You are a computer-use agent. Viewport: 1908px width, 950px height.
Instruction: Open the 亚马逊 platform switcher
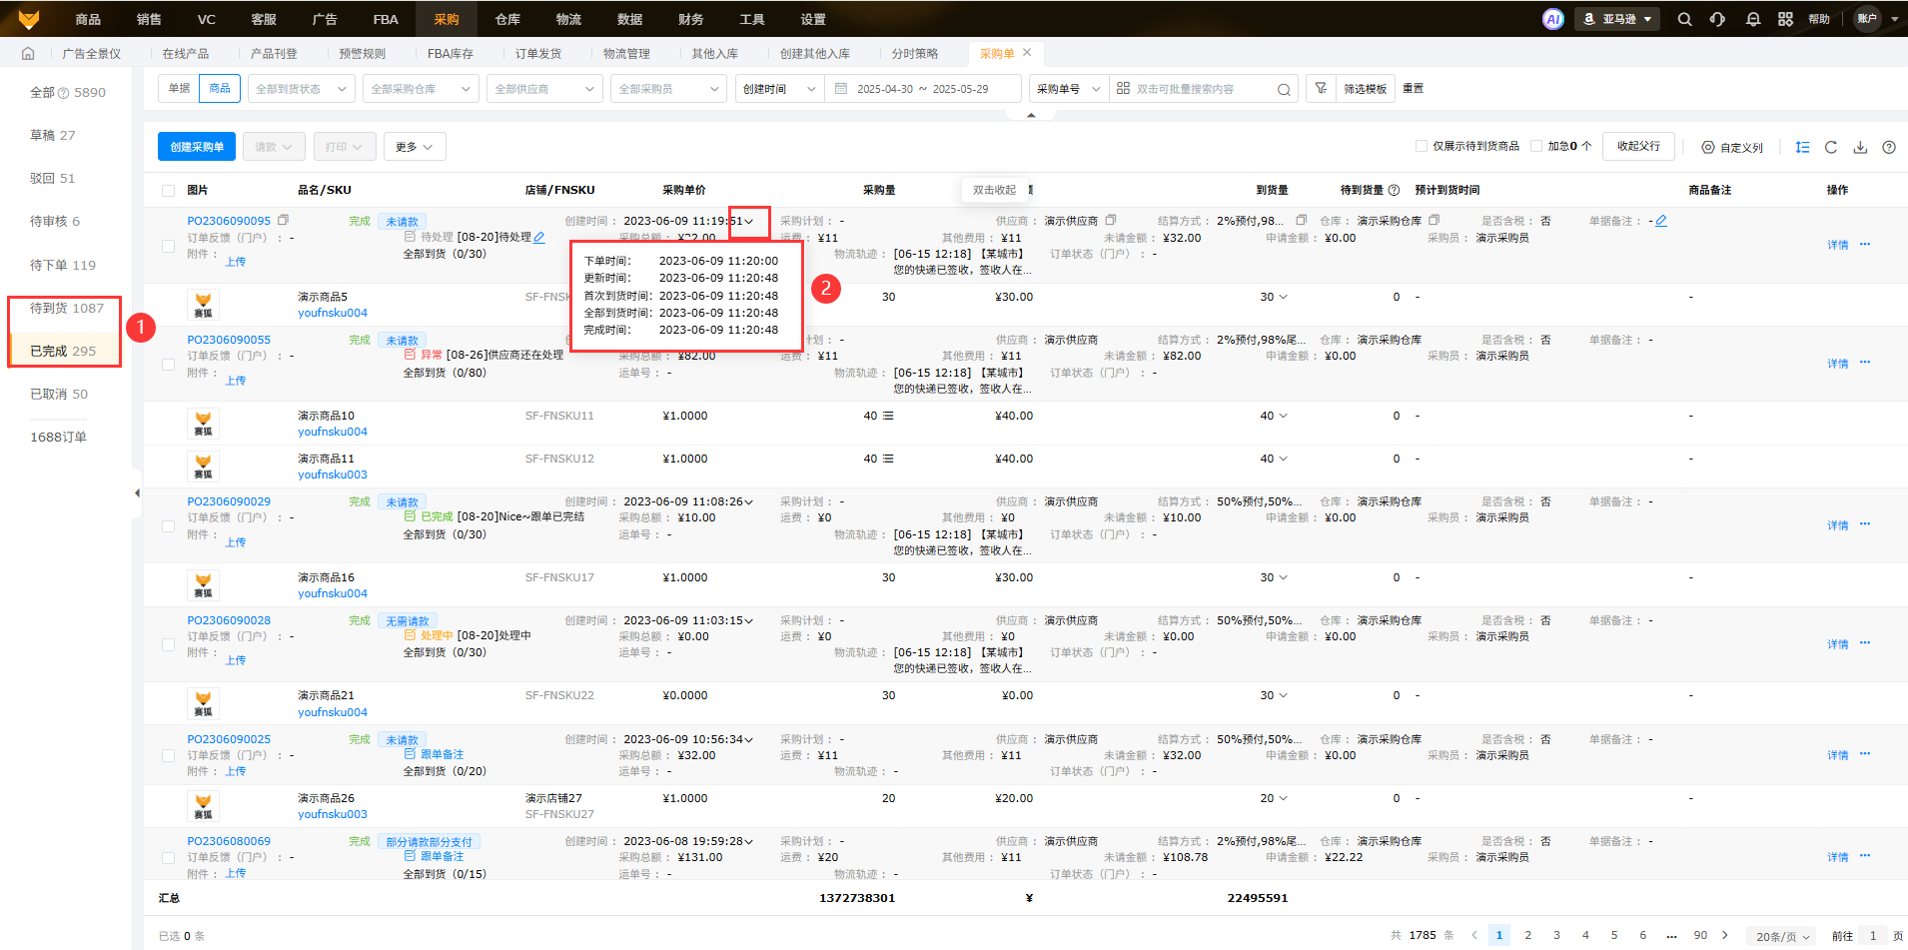point(1617,19)
